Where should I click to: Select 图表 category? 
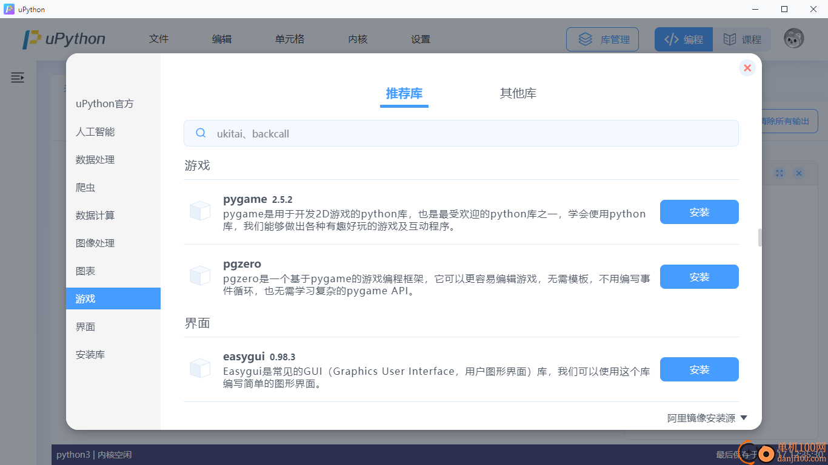click(x=113, y=271)
